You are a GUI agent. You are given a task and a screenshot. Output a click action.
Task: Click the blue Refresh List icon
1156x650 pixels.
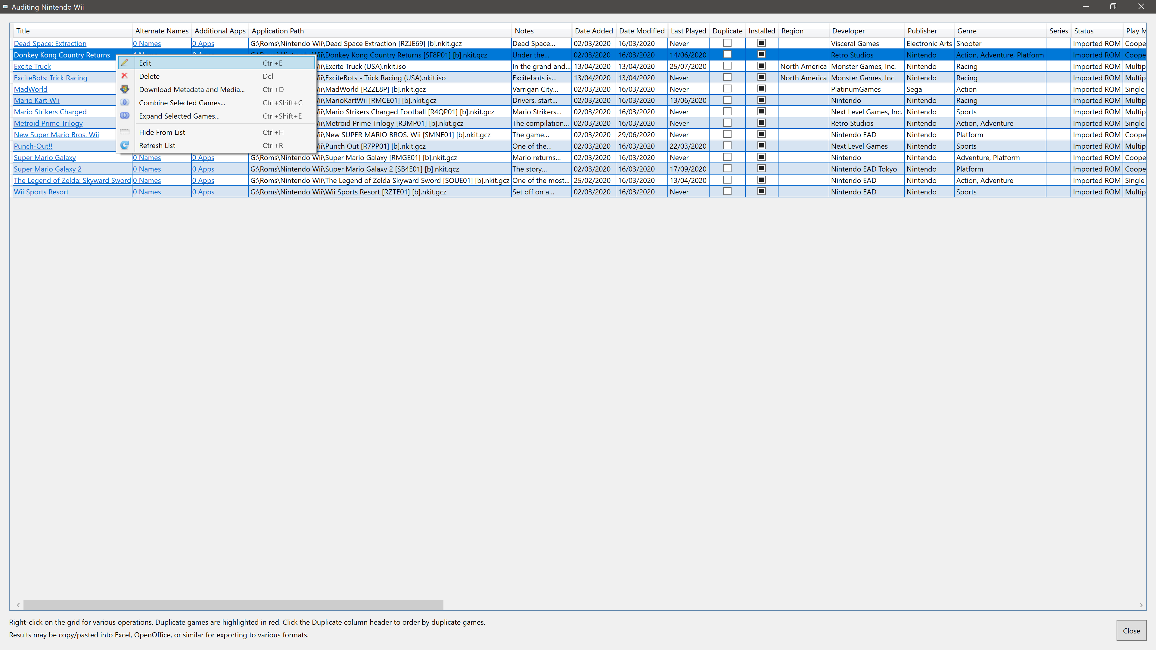pyautogui.click(x=125, y=145)
